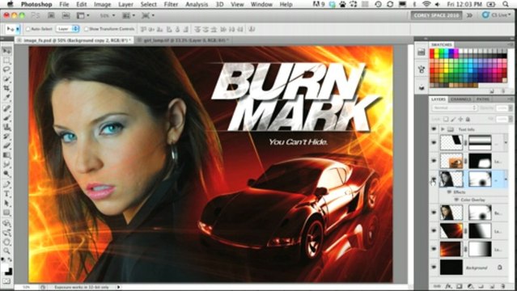Switch to the girl_jump.tif document tab
The image size is (517, 291).
point(184,40)
